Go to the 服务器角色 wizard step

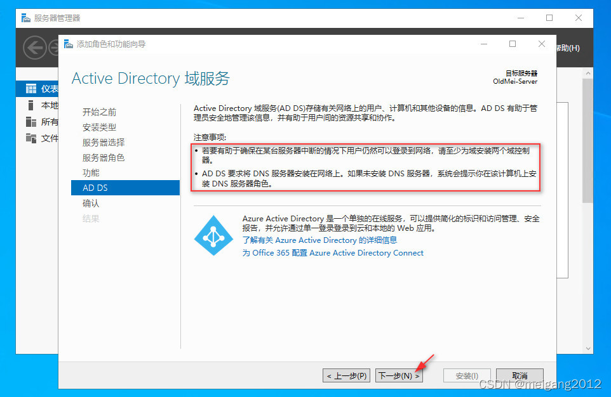[104, 158]
